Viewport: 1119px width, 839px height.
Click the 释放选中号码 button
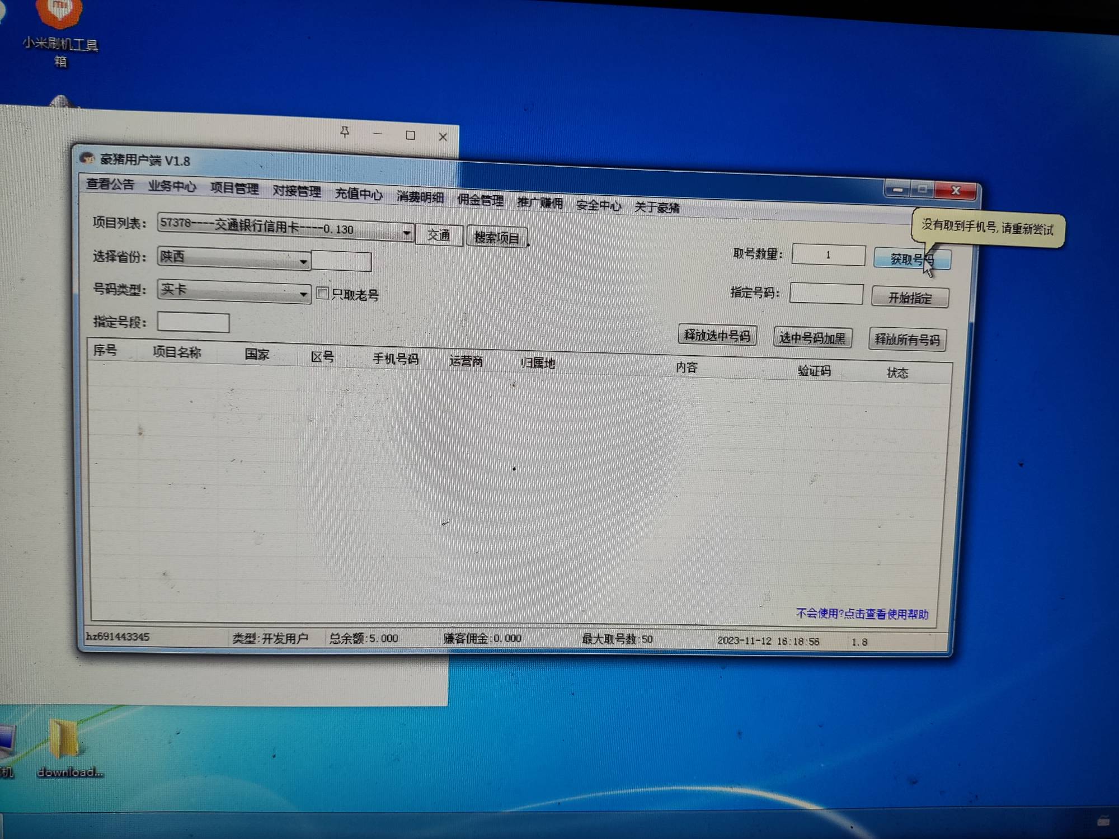(x=717, y=335)
